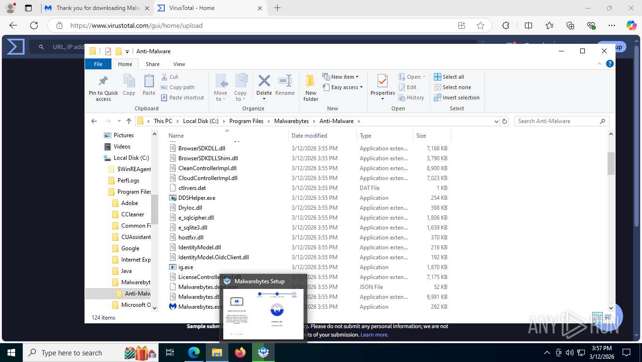Select the ig.exe file
This screenshot has width=642, height=362.
coord(186,267)
